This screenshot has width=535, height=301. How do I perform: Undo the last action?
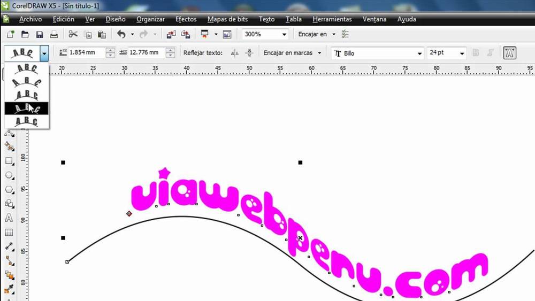(x=121, y=34)
